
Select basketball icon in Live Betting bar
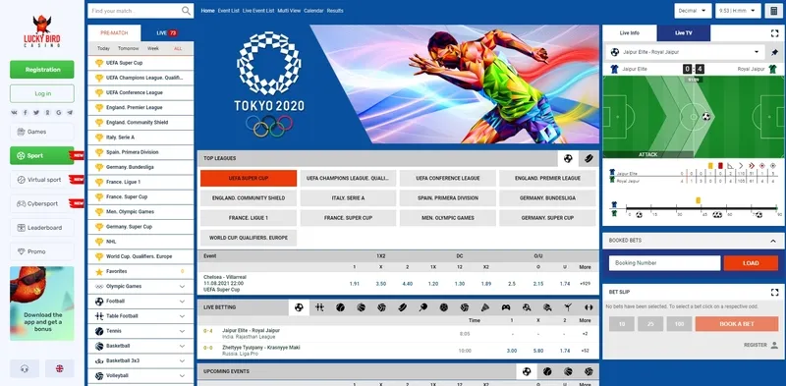pyautogui.click(x=361, y=307)
